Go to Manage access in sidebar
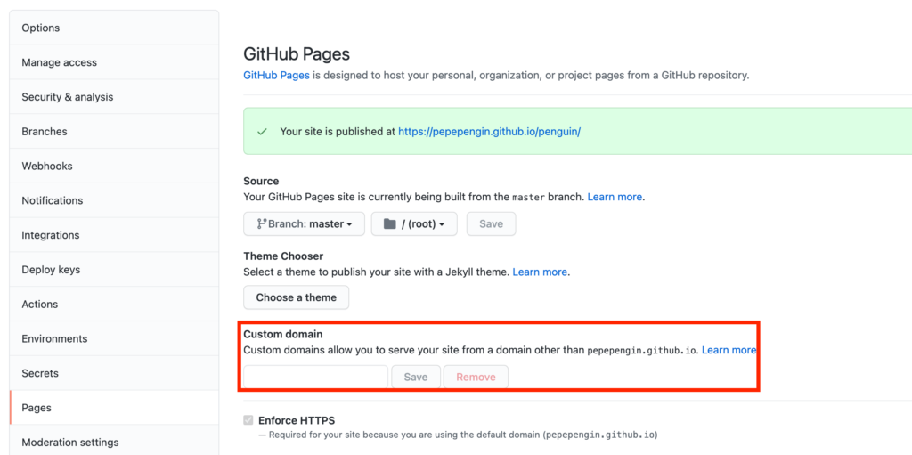Image resolution: width=912 pixels, height=455 pixels. click(x=114, y=62)
